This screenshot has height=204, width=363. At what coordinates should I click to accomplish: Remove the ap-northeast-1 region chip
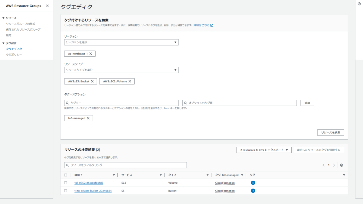(91, 54)
